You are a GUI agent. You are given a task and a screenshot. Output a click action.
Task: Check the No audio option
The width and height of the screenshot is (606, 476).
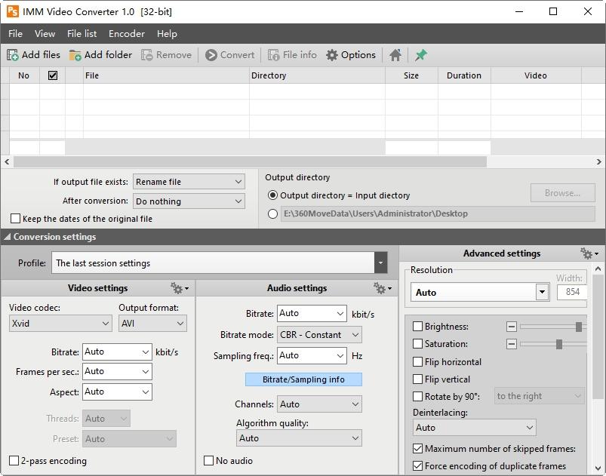209,461
